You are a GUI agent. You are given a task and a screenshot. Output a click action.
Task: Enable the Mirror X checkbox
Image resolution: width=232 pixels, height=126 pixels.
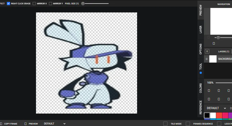(34, 4)
